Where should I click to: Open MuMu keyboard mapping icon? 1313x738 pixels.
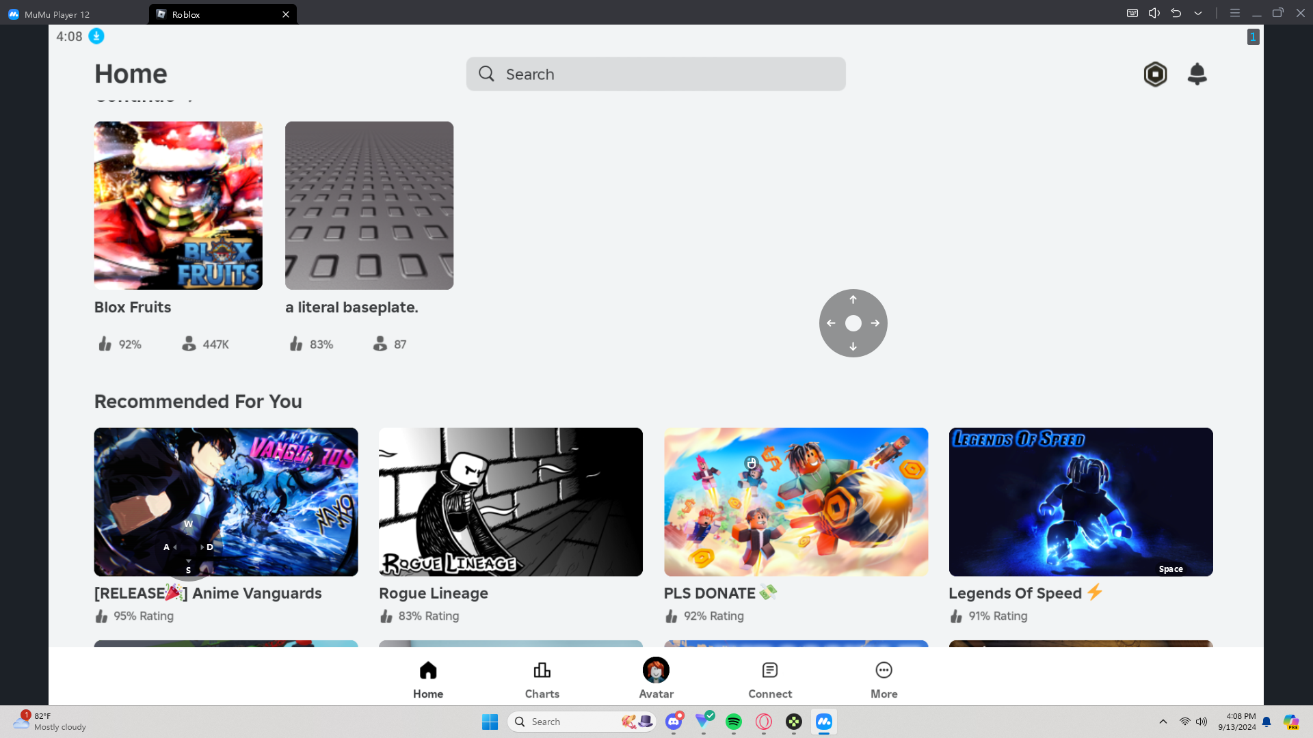(1132, 13)
